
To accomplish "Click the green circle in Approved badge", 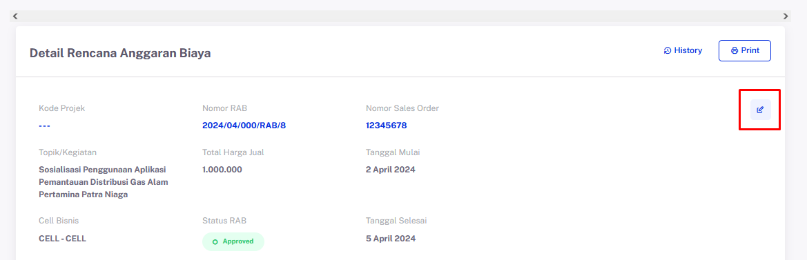I will [215, 241].
